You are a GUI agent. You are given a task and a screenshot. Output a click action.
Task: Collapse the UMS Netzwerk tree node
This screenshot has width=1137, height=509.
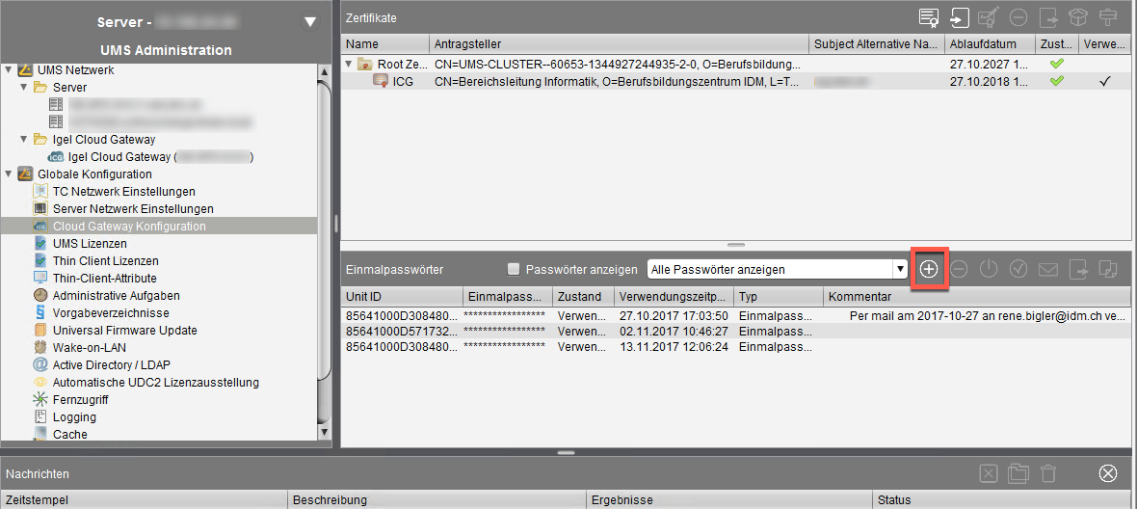coord(9,70)
